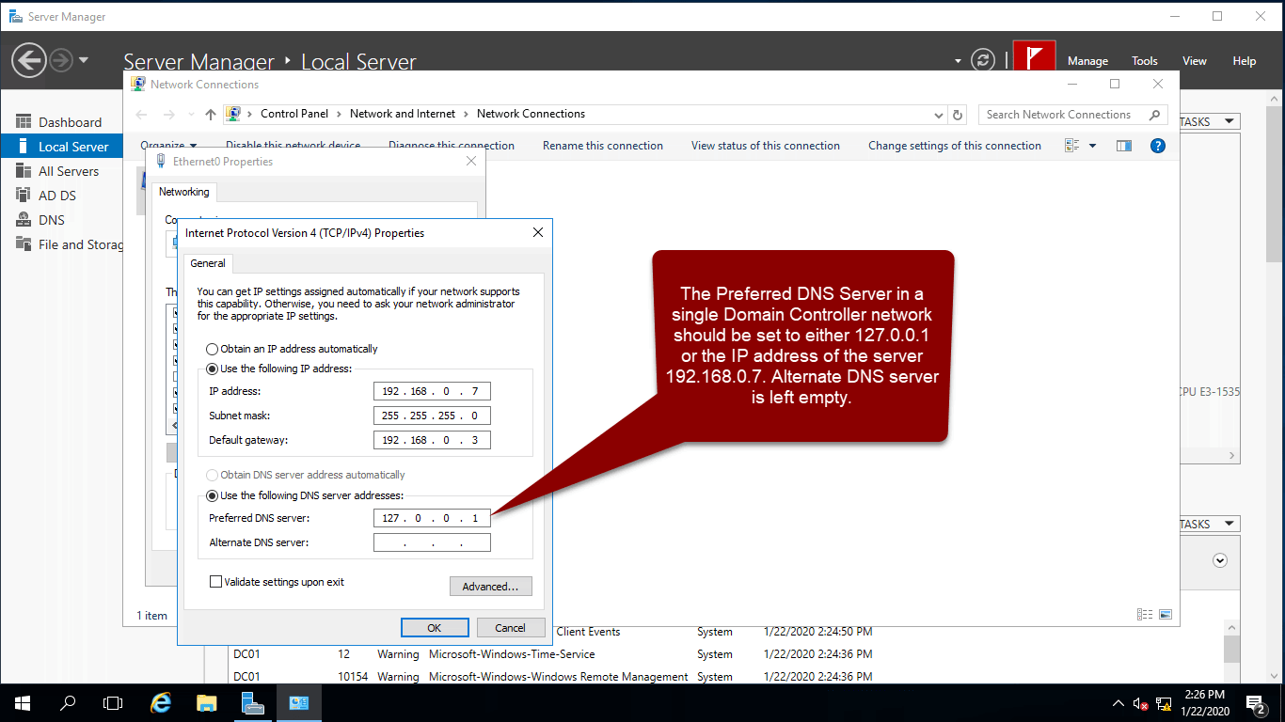Select Local Server in the sidebar
This screenshot has width=1285, height=722.
pos(61,147)
